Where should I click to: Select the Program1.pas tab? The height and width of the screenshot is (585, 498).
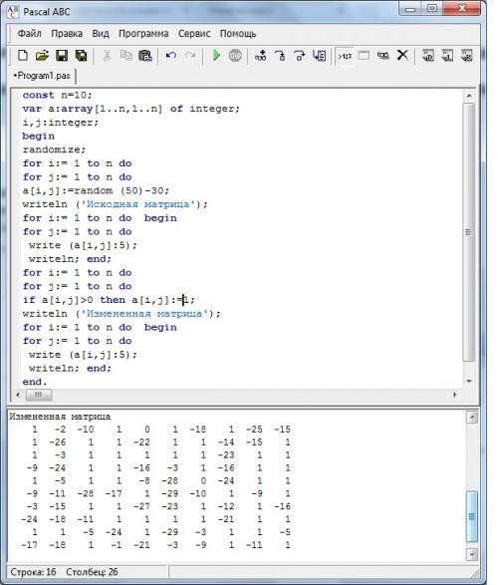pos(42,76)
